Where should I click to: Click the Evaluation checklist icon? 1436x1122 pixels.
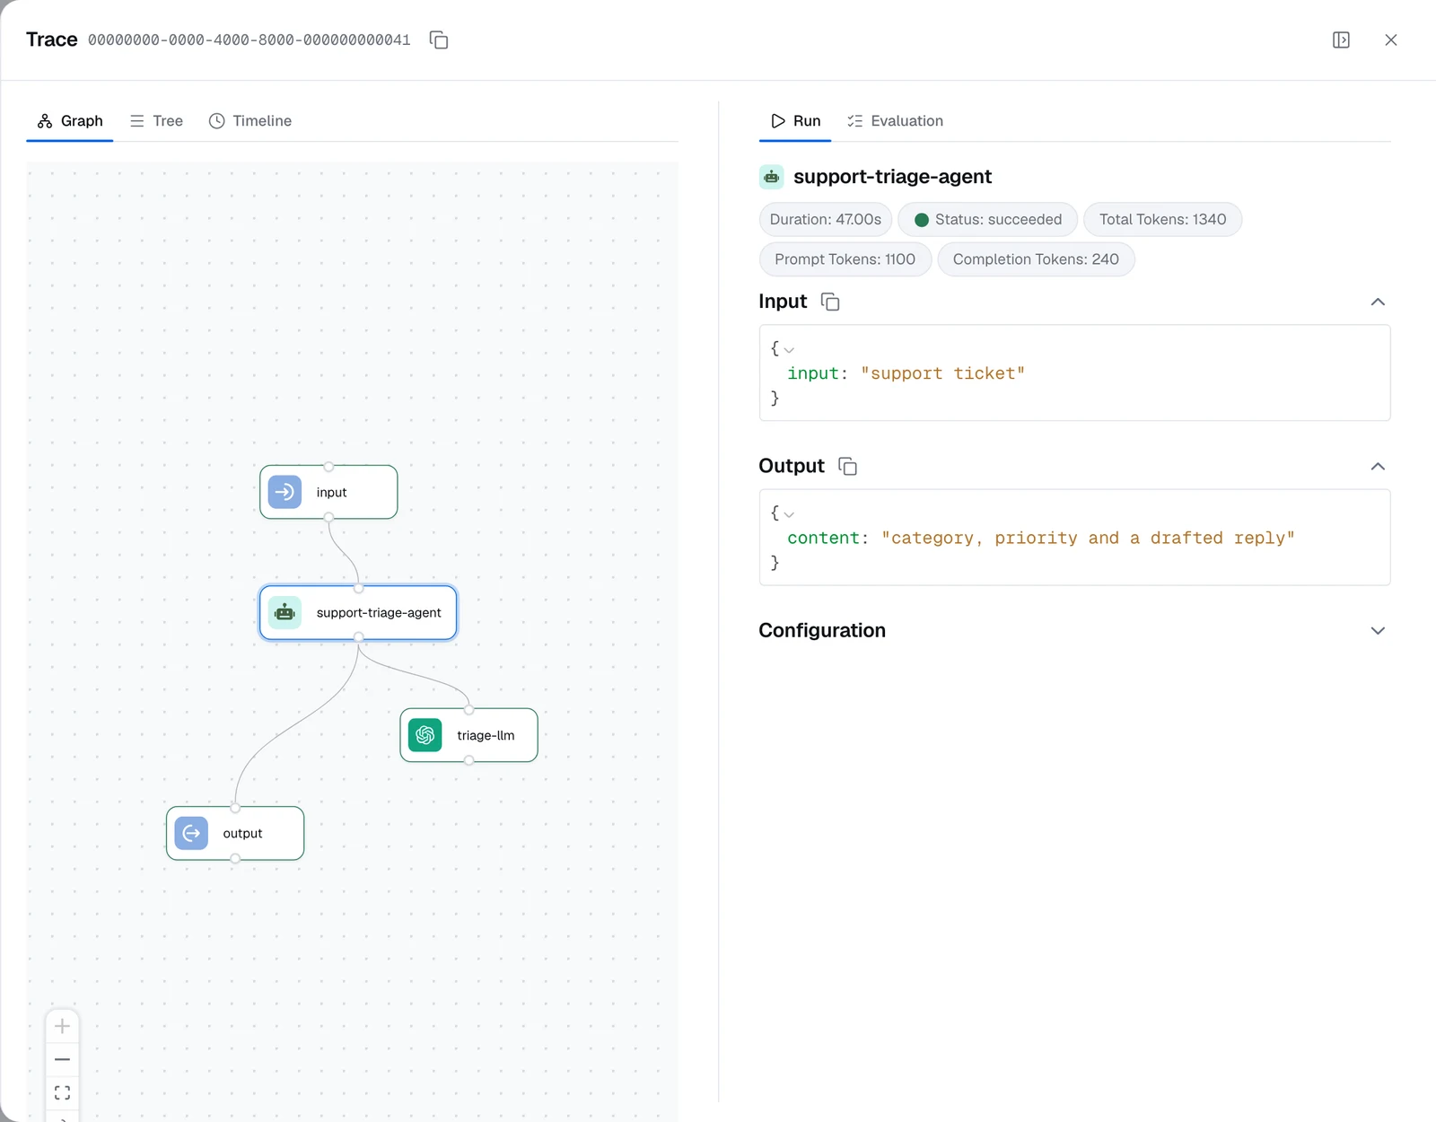855,120
